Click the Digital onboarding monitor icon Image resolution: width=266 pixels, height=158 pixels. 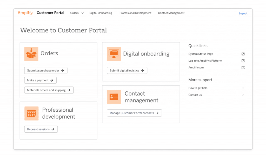(114, 54)
